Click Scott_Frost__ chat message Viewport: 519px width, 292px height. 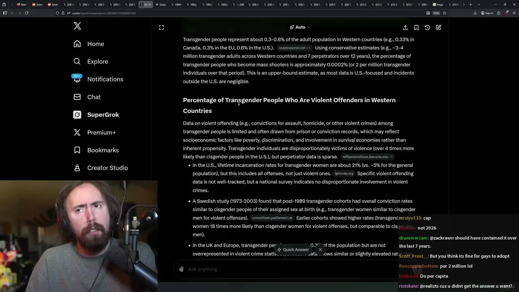pos(454,256)
